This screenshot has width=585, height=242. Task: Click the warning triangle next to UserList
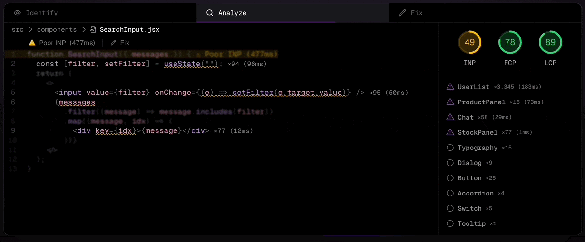[450, 87]
